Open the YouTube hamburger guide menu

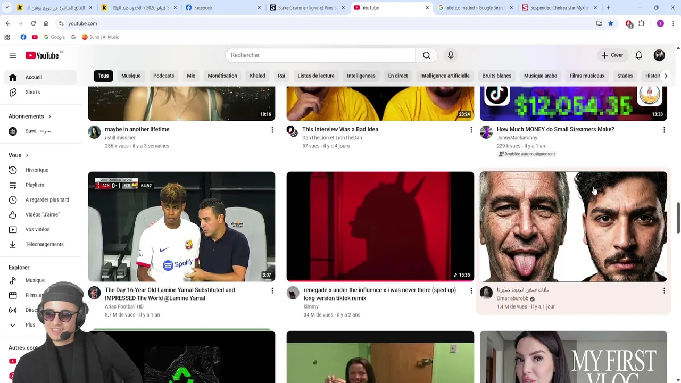pyautogui.click(x=13, y=55)
